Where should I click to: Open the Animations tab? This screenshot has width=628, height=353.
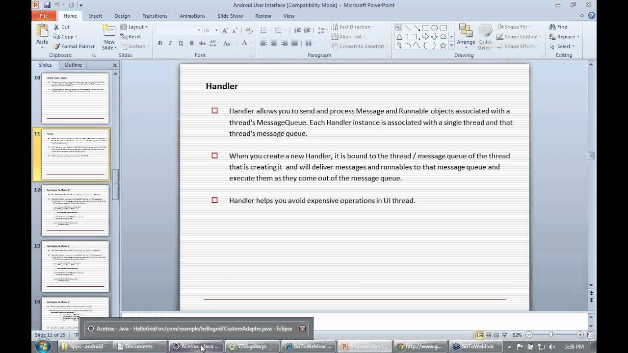(192, 16)
